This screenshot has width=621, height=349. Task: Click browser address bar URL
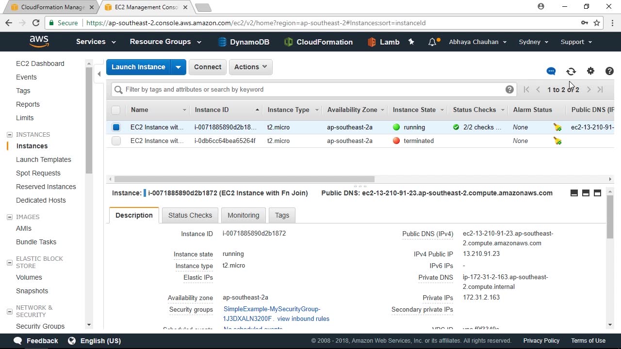(256, 23)
